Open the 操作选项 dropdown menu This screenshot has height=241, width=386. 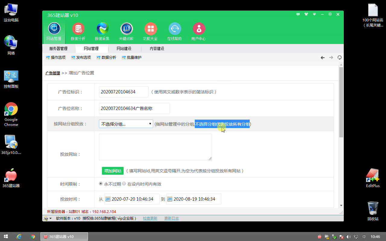pyautogui.click(x=55, y=58)
